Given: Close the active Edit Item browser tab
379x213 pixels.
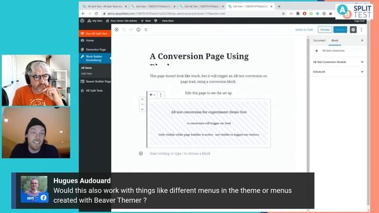Looking at the screenshot, I should [x=271, y=7].
